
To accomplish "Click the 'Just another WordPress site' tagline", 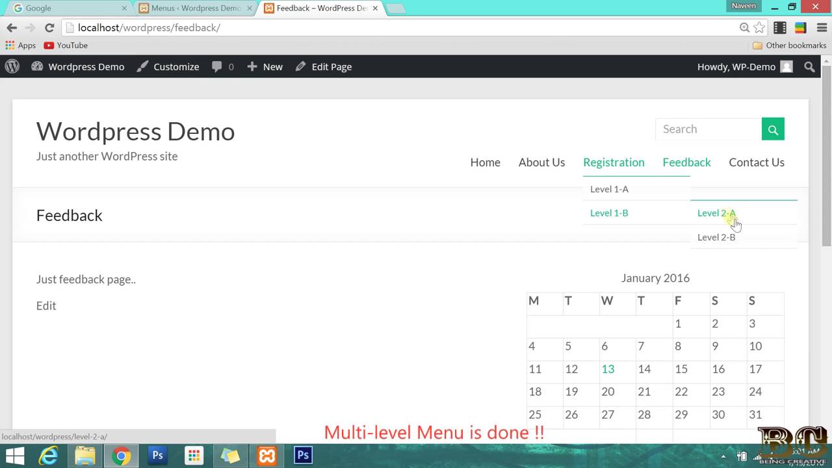I will 107,156.
